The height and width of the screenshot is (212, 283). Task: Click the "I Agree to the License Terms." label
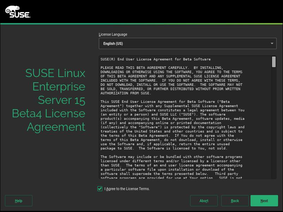[127, 189]
